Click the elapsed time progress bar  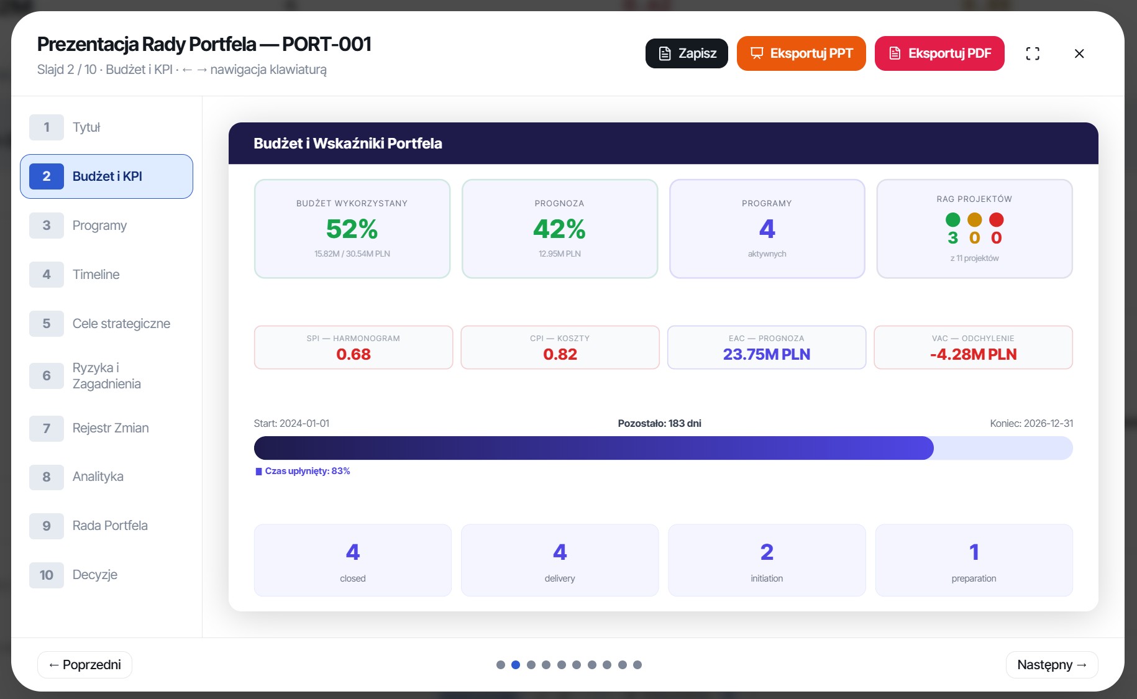tap(664, 448)
